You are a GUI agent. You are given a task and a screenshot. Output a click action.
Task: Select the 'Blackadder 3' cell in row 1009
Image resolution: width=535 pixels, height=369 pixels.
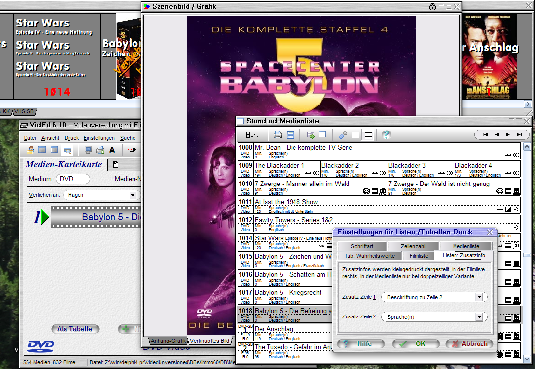click(x=420, y=169)
